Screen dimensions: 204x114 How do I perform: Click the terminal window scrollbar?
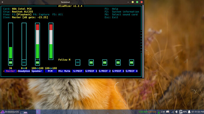point(143,42)
